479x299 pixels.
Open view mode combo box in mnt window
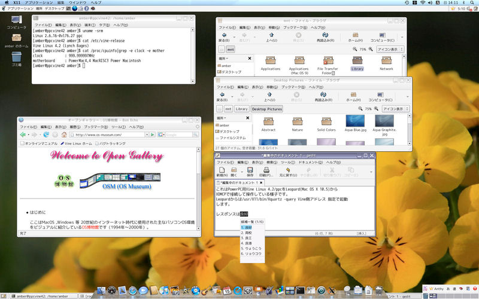(x=390, y=49)
